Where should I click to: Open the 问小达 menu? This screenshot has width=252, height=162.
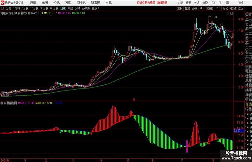pos(81,3)
